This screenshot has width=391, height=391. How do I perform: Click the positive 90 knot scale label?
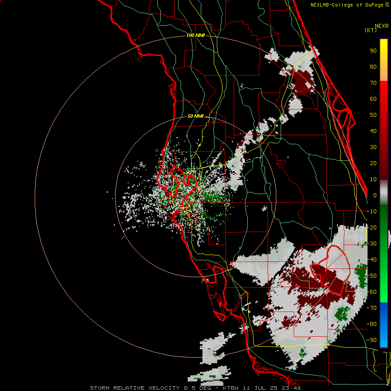pyautogui.click(x=373, y=51)
